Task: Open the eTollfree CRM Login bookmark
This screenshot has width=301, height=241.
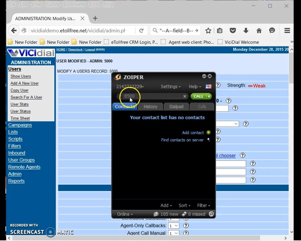Action: click(131, 42)
